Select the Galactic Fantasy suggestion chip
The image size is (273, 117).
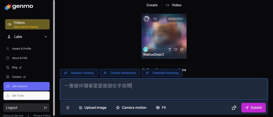pos(79,73)
